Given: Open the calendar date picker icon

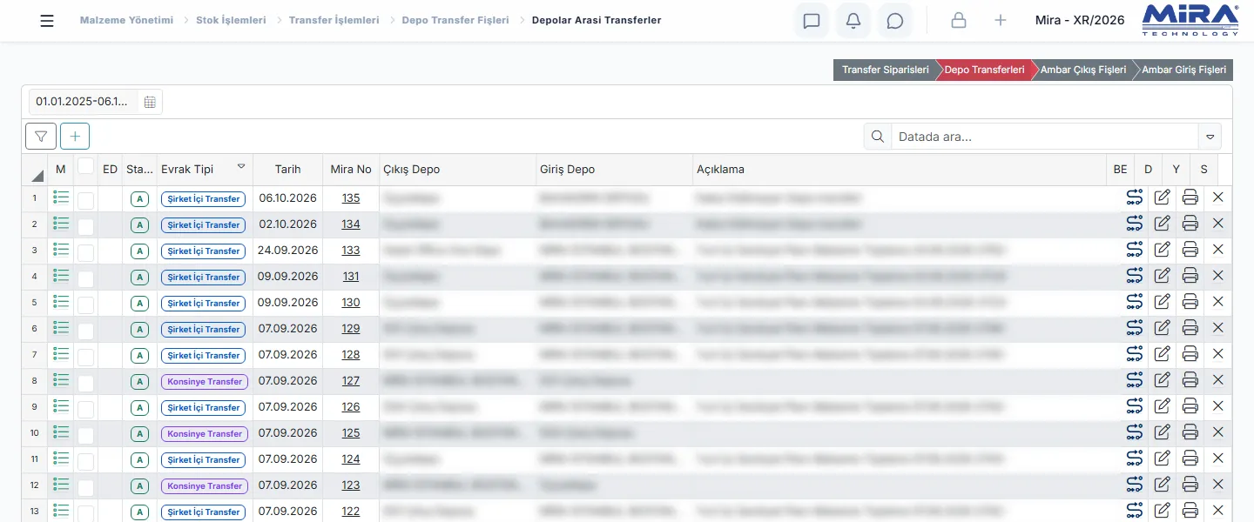Looking at the screenshot, I should (x=150, y=102).
